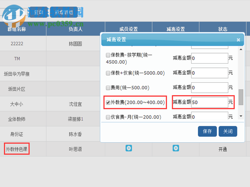Click the 新增群组 button
250x187 pixels.
tap(64, 12)
